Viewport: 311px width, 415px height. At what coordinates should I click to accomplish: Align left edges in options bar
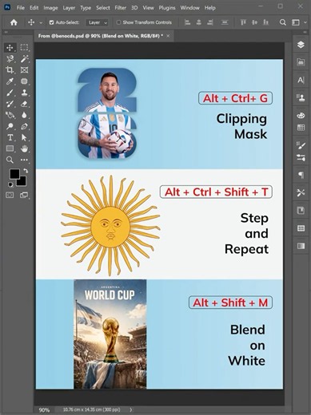coord(187,22)
